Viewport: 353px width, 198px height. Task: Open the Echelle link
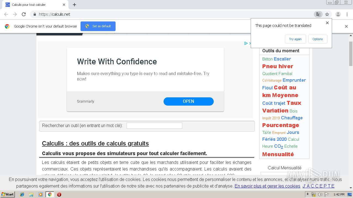click(291, 146)
